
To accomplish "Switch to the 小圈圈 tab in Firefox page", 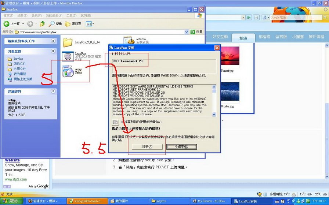I will 298,37.
